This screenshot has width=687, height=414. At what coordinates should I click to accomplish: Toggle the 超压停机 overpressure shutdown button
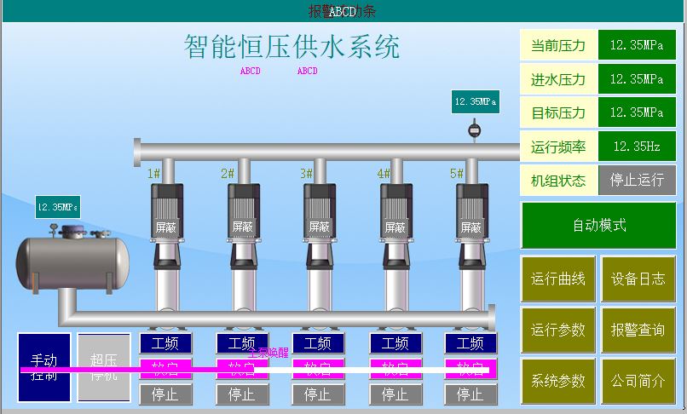pos(104,367)
